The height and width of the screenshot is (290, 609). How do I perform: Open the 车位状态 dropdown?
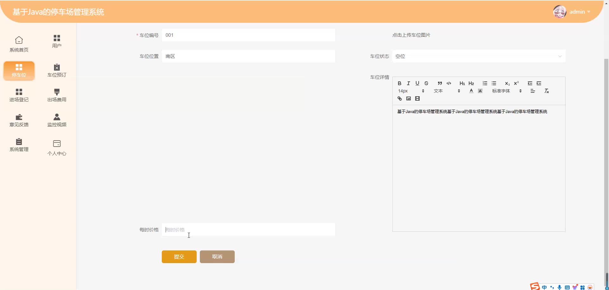(479, 56)
